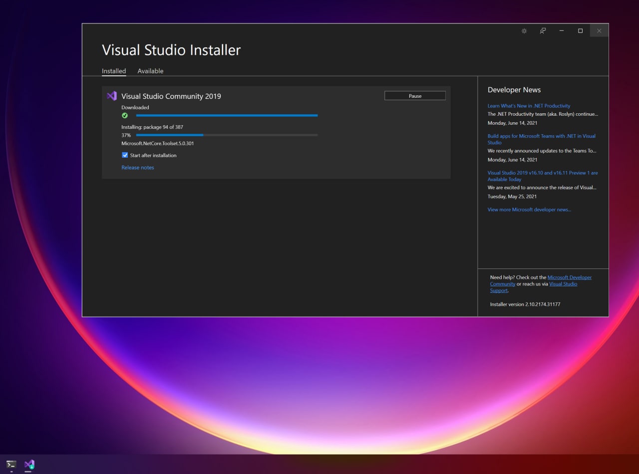Uncheck Start after installation checkbox

(x=125, y=155)
